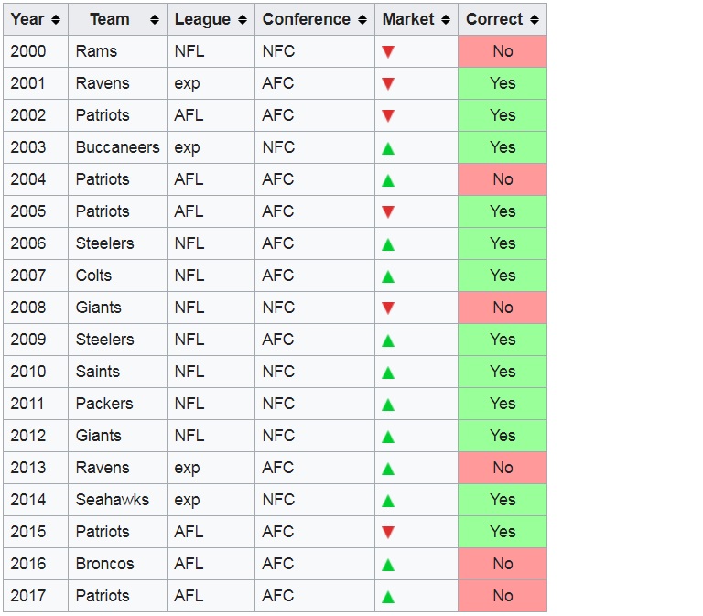This screenshot has height=616, width=703.
Task: Sort table by Year column arrows
Action: click(56, 19)
